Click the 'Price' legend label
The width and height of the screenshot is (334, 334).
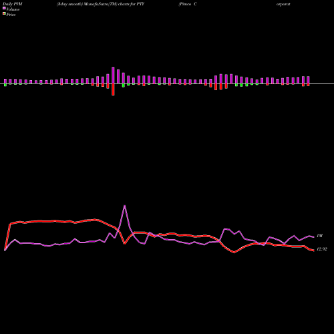(11, 15)
